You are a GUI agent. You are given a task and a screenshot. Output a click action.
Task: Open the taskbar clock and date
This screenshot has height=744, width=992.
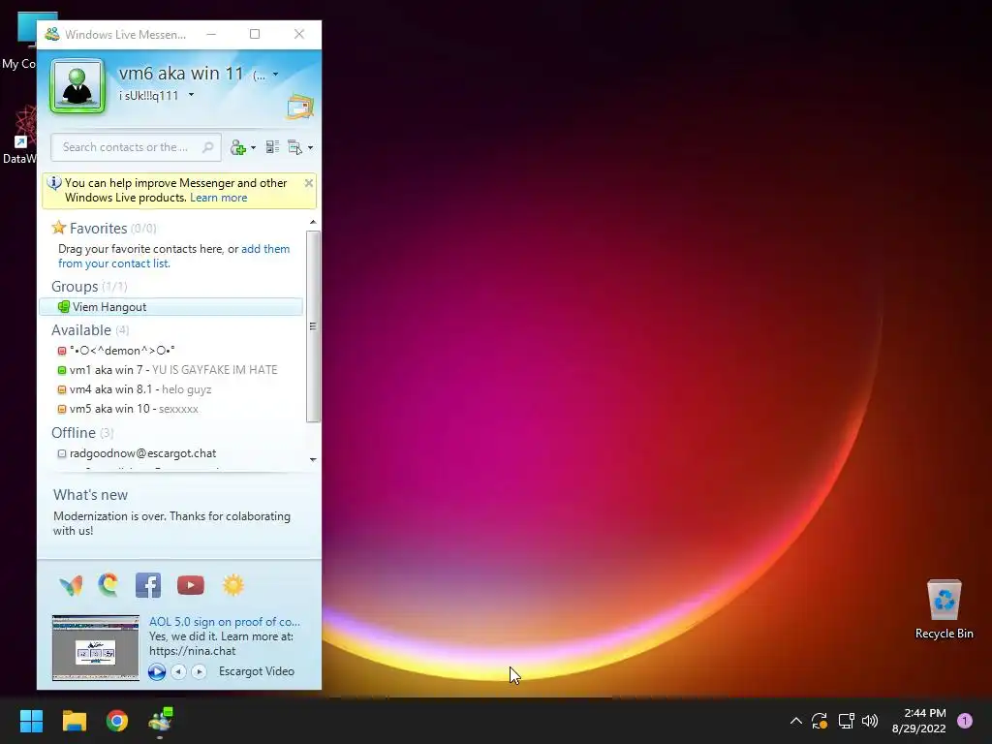click(x=919, y=721)
